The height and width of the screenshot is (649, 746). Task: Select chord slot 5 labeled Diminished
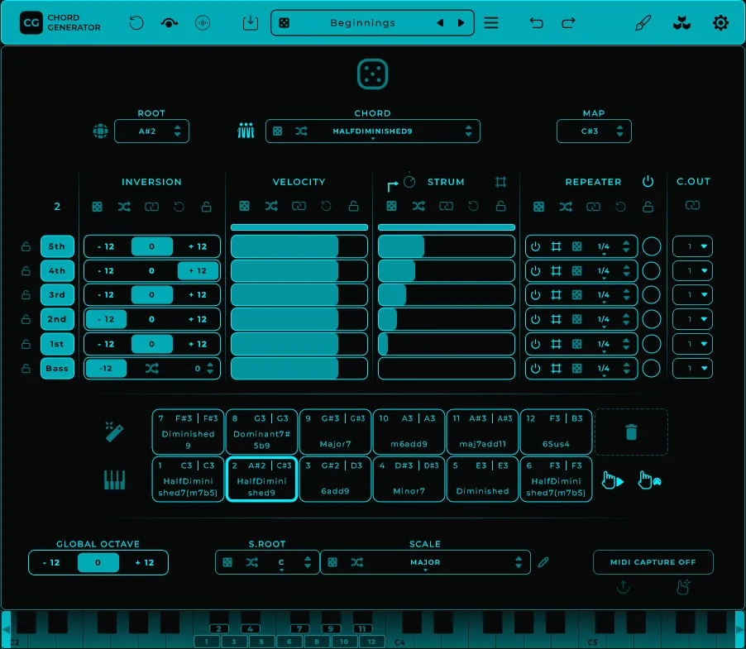click(x=482, y=480)
